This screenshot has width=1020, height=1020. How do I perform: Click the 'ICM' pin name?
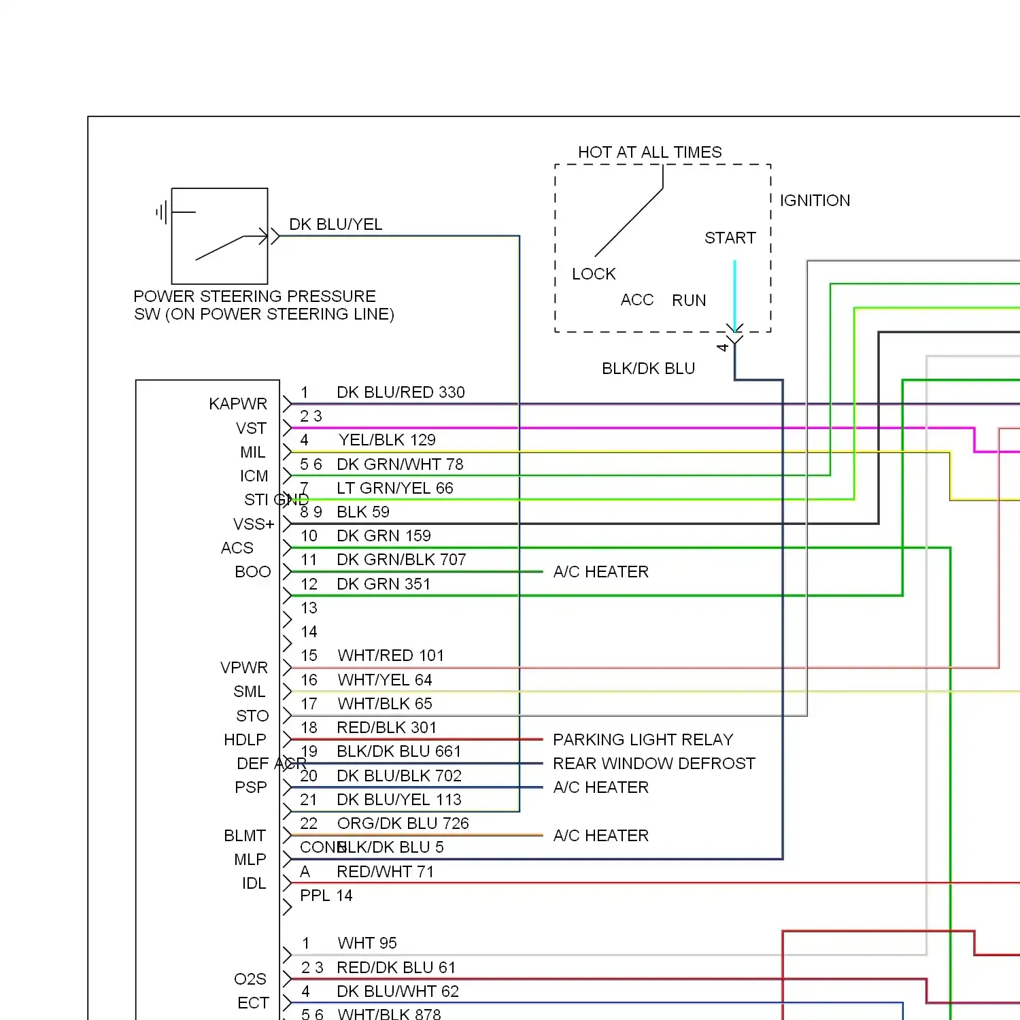(x=254, y=476)
